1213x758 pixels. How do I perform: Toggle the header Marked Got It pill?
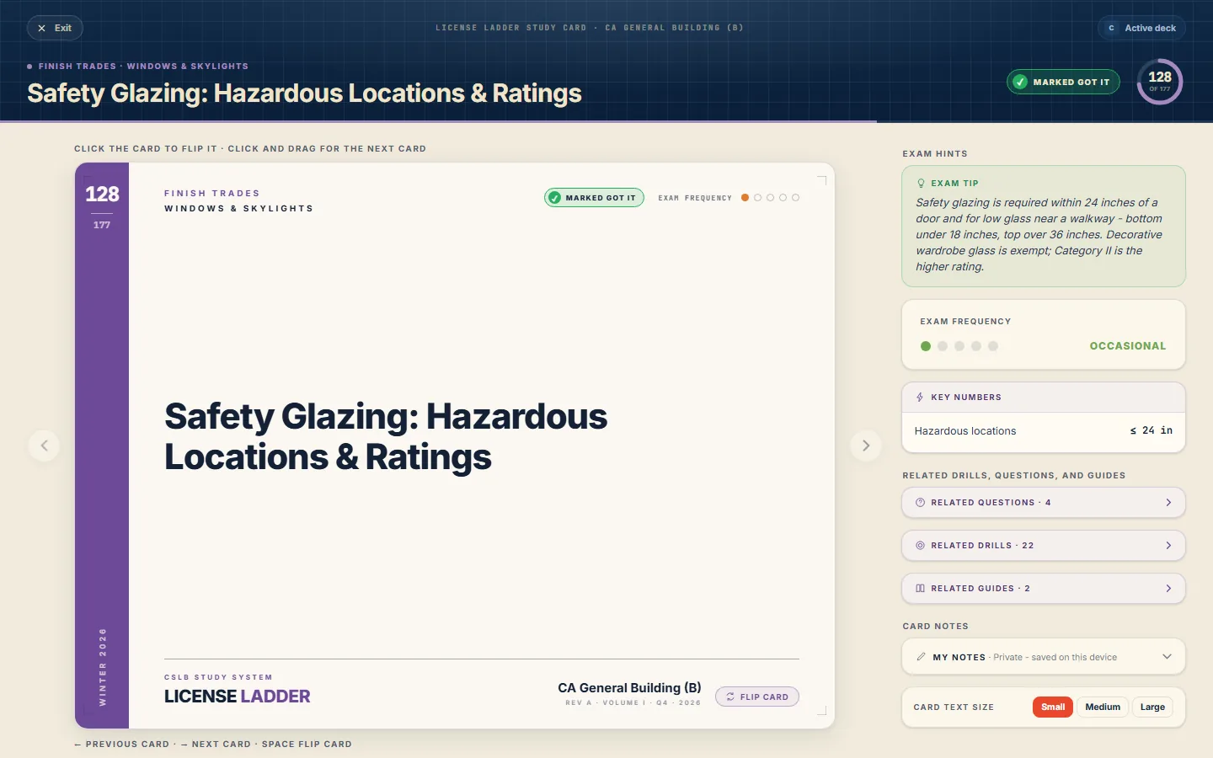(x=1063, y=82)
